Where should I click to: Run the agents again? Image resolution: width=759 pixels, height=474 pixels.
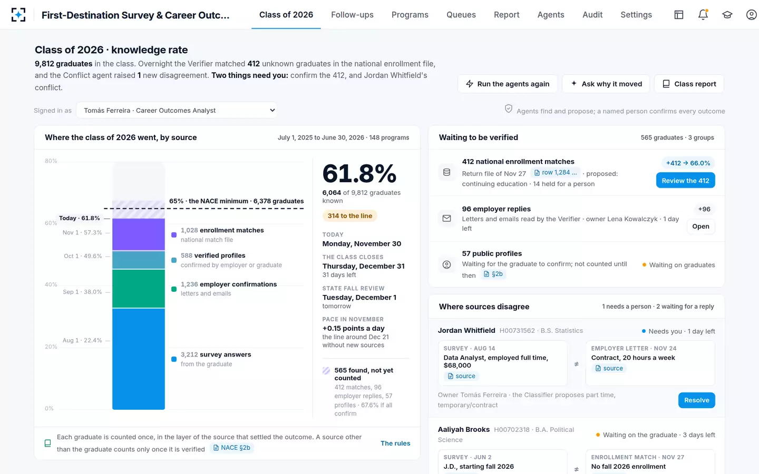click(x=508, y=84)
